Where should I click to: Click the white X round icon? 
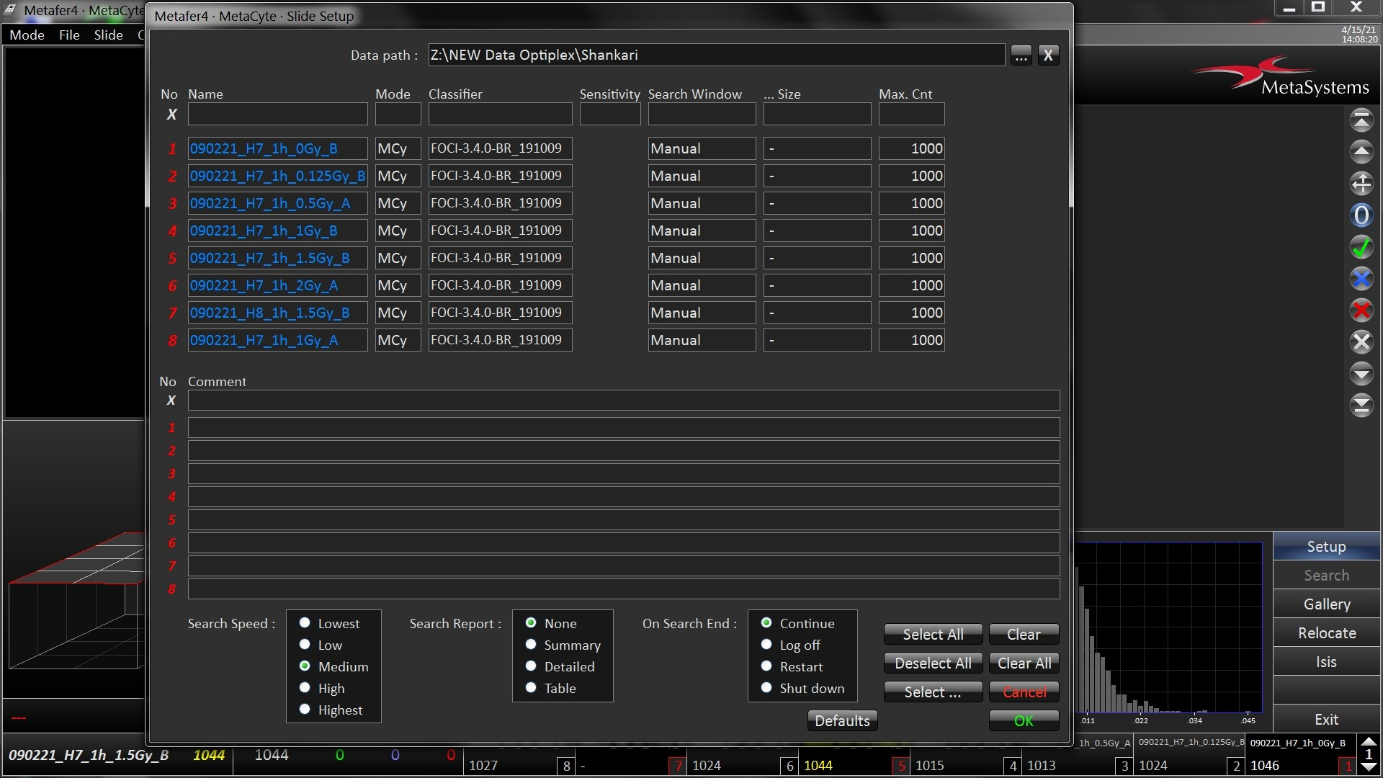(1361, 342)
